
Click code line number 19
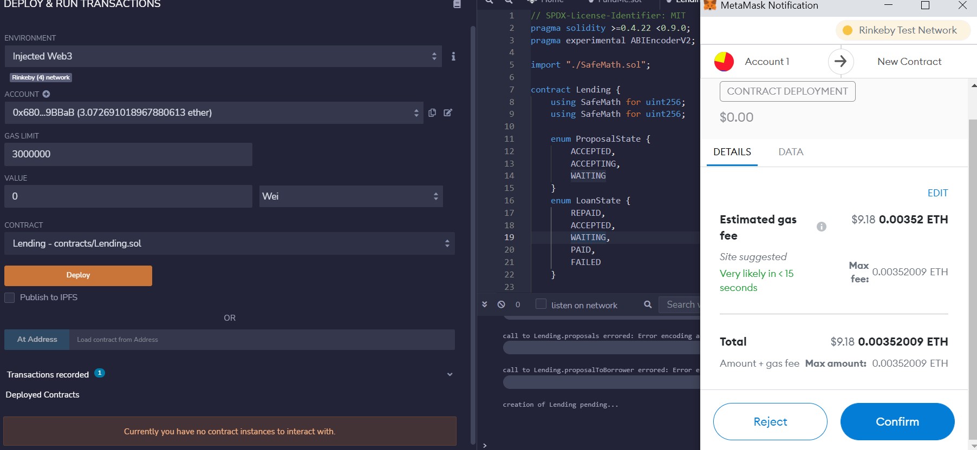click(x=509, y=237)
